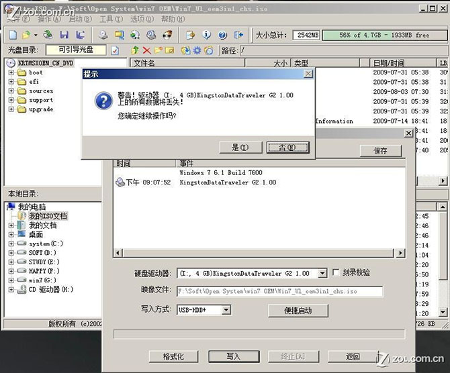This screenshot has height=373, width=450.
Task: Enable the 刻录校验 checkbox
Action: click(336, 272)
